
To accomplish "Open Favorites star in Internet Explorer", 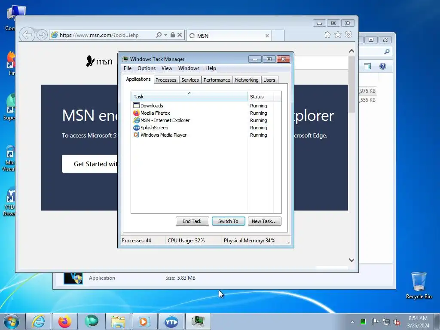I will pos(338,34).
